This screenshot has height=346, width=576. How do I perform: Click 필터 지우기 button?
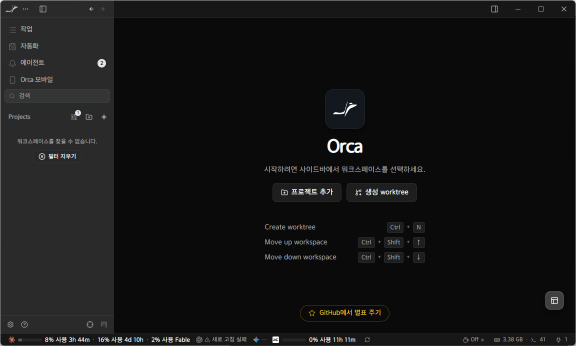pos(57,156)
